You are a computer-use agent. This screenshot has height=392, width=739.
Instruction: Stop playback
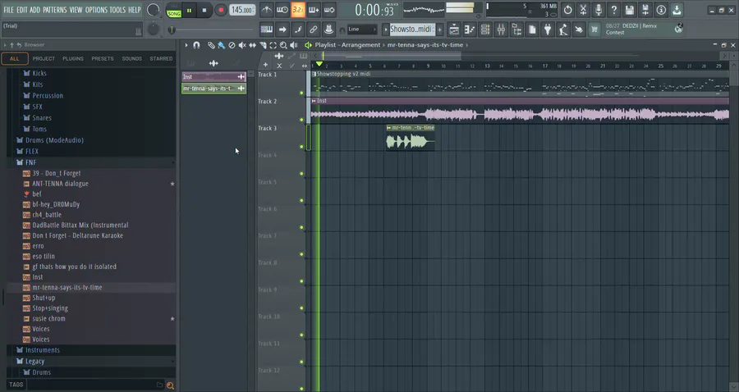[204, 10]
